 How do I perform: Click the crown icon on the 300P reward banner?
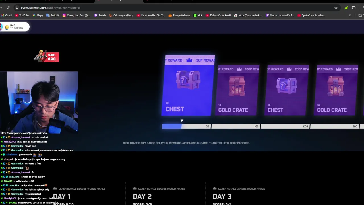[x=338, y=69]
